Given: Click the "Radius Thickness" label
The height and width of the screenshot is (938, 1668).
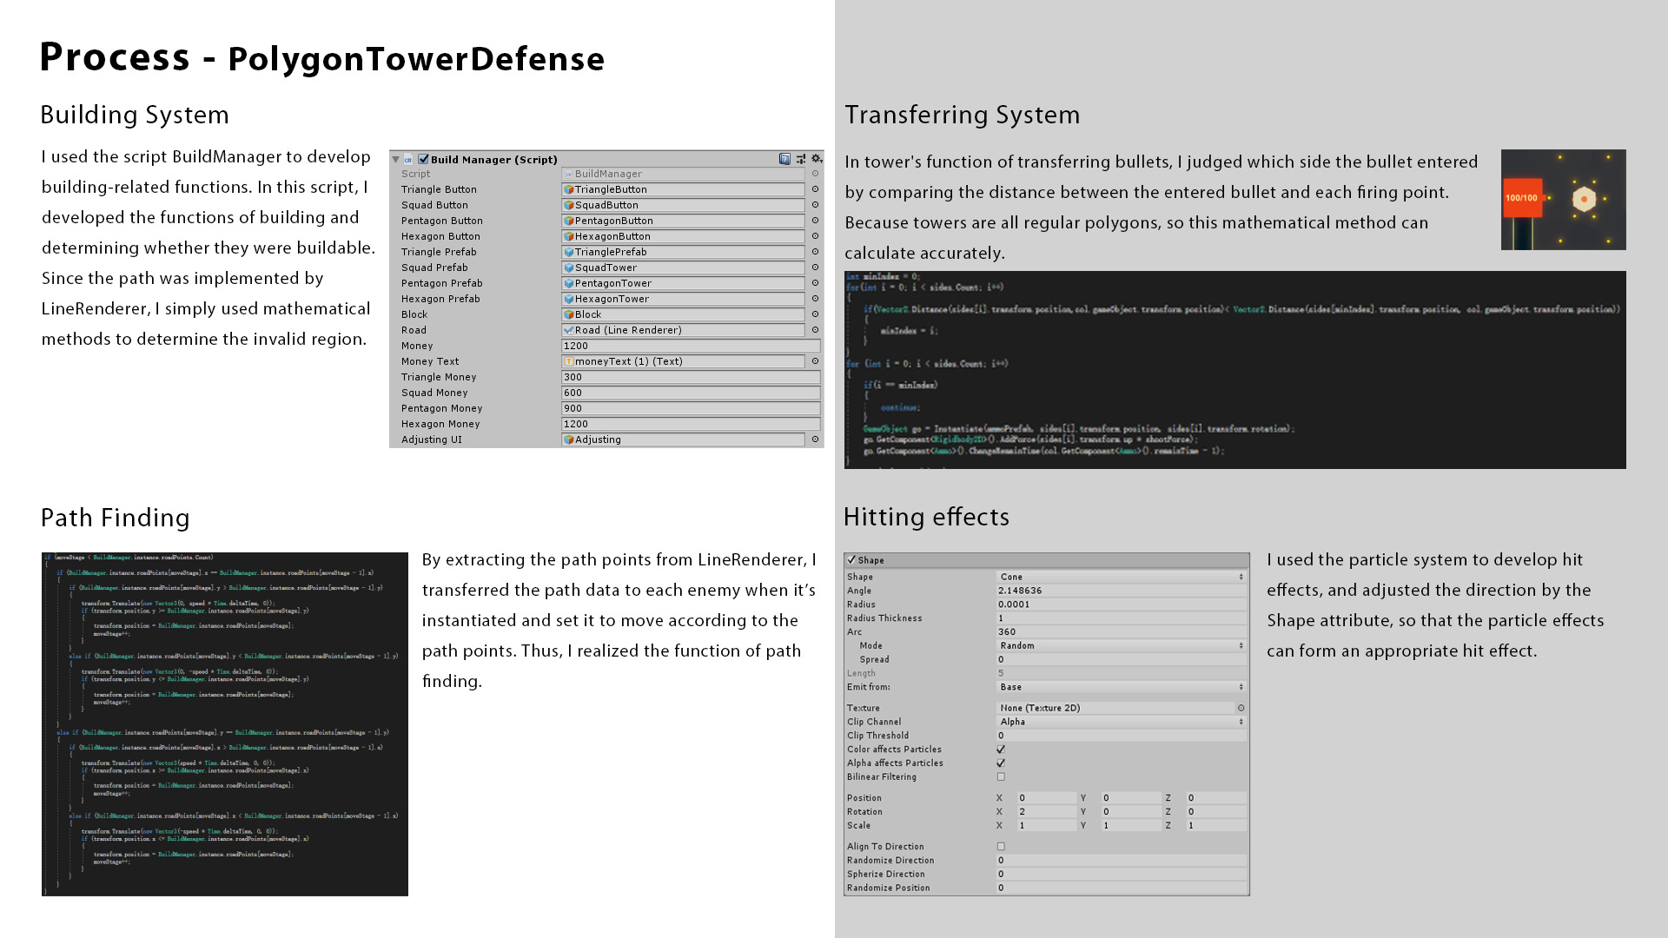Looking at the screenshot, I should (x=884, y=618).
